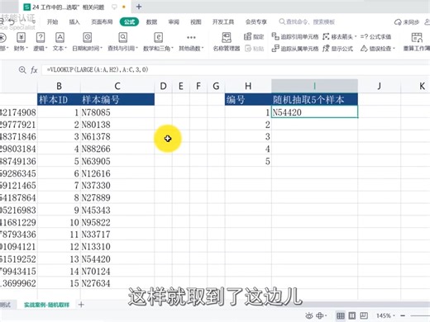Click the 样本编号 header cell
This screenshot has height=322, width=430.
[x=117, y=99]
